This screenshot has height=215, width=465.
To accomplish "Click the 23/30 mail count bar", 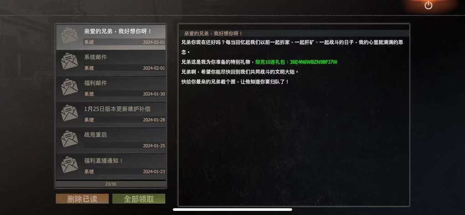I will 111,184.
